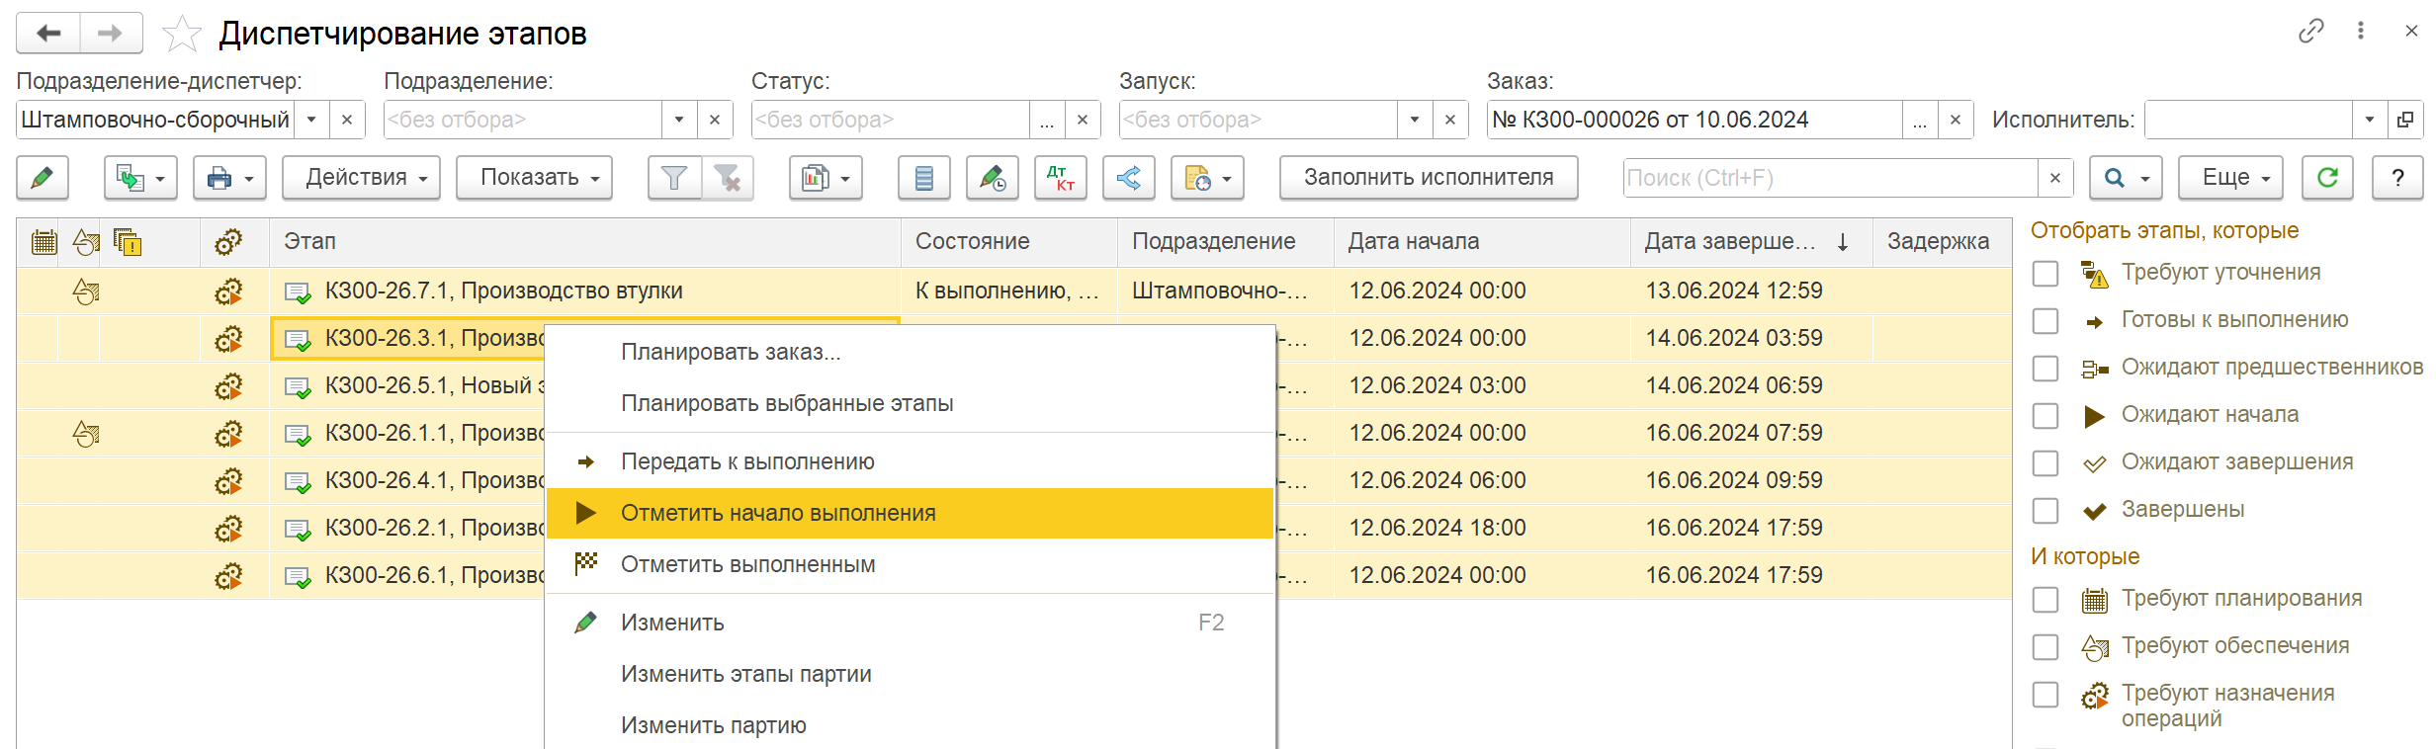Click the back navigation arrow
Viewport: 2436px width, 749px height.
click(x=48, y=34)
